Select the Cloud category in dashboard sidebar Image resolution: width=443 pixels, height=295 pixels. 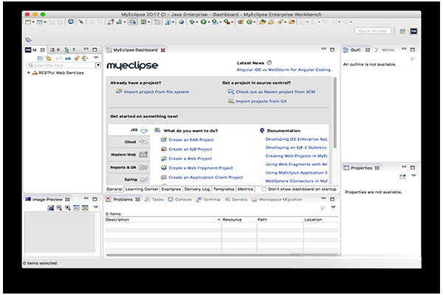128,142
